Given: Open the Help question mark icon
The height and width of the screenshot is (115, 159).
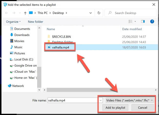Looking at the screenshot, I should [152, 22].
